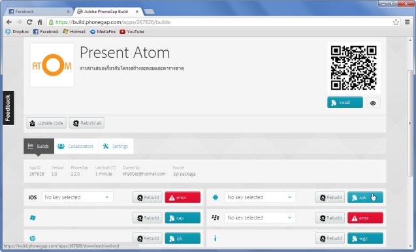
Task: Open the Settings tab
Action: [x=116, y=146]
